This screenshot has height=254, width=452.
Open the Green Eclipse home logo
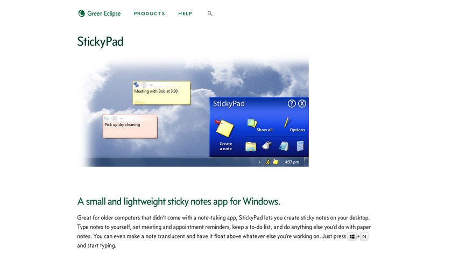click(x=100, y=13)
